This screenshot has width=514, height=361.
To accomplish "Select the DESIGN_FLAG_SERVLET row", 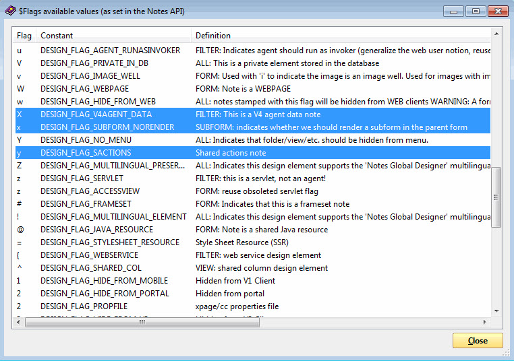I will point(82,178).
